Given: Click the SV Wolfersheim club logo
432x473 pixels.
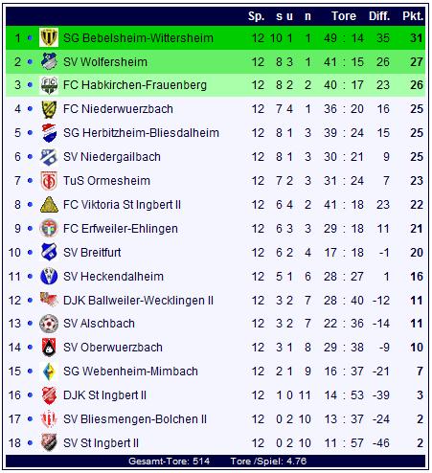Looking at the screenshot, I should (x=49, y=61).
